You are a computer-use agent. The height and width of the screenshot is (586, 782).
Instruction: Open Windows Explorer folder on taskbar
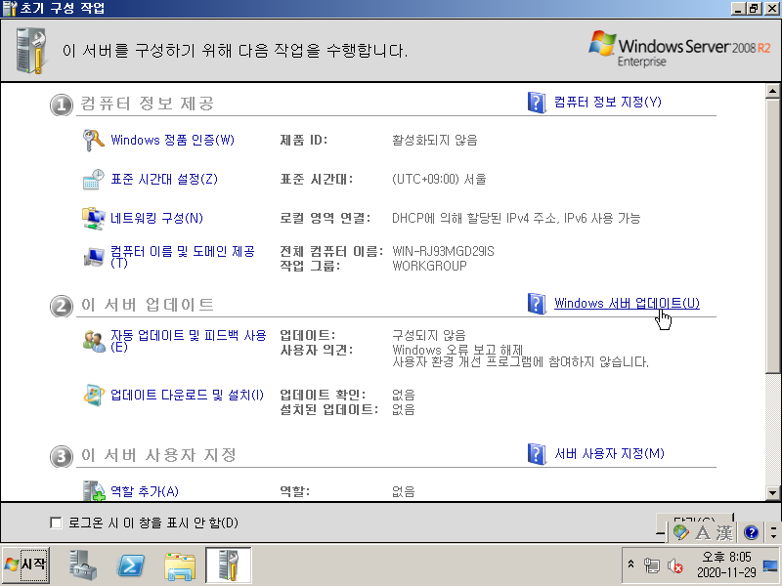pyautogui.click(x=180, y=565)
